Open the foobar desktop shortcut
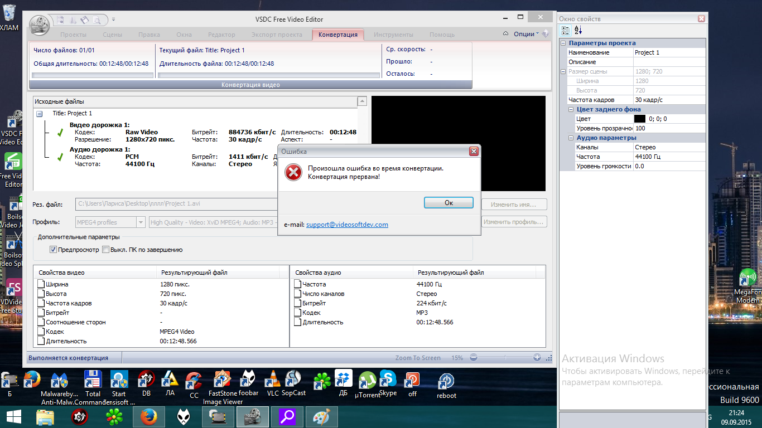762x428 pixels. tap(248, 383)
